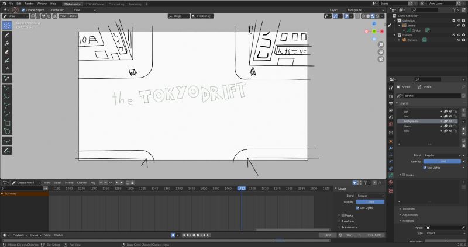The image size is (468, 247).
Task: Select the Line primitive tool
Action: [7, 88]
